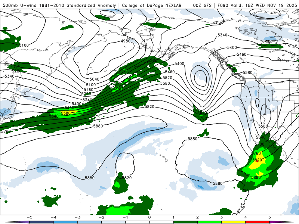Click the -2 tick label on color scale
The width and height of the screenshot is (299, 224).
coord(101,217)
